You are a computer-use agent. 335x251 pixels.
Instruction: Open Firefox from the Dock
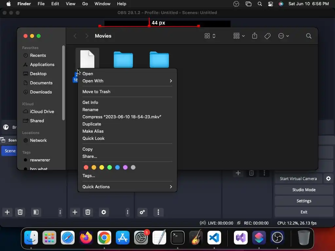[x=86, y=238]
